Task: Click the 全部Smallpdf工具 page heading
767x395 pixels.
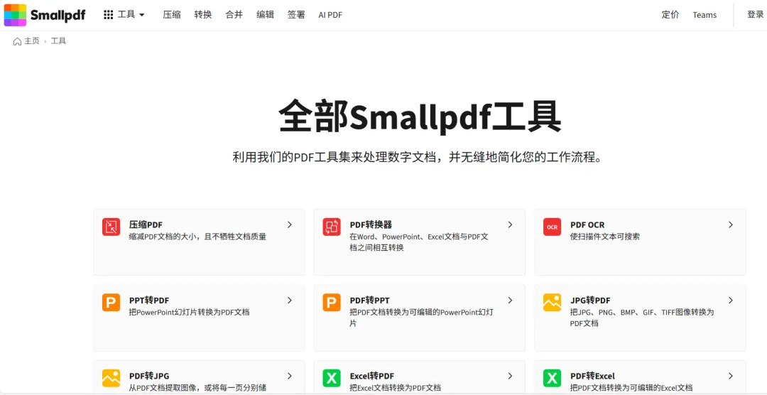Action: (420, 117)
